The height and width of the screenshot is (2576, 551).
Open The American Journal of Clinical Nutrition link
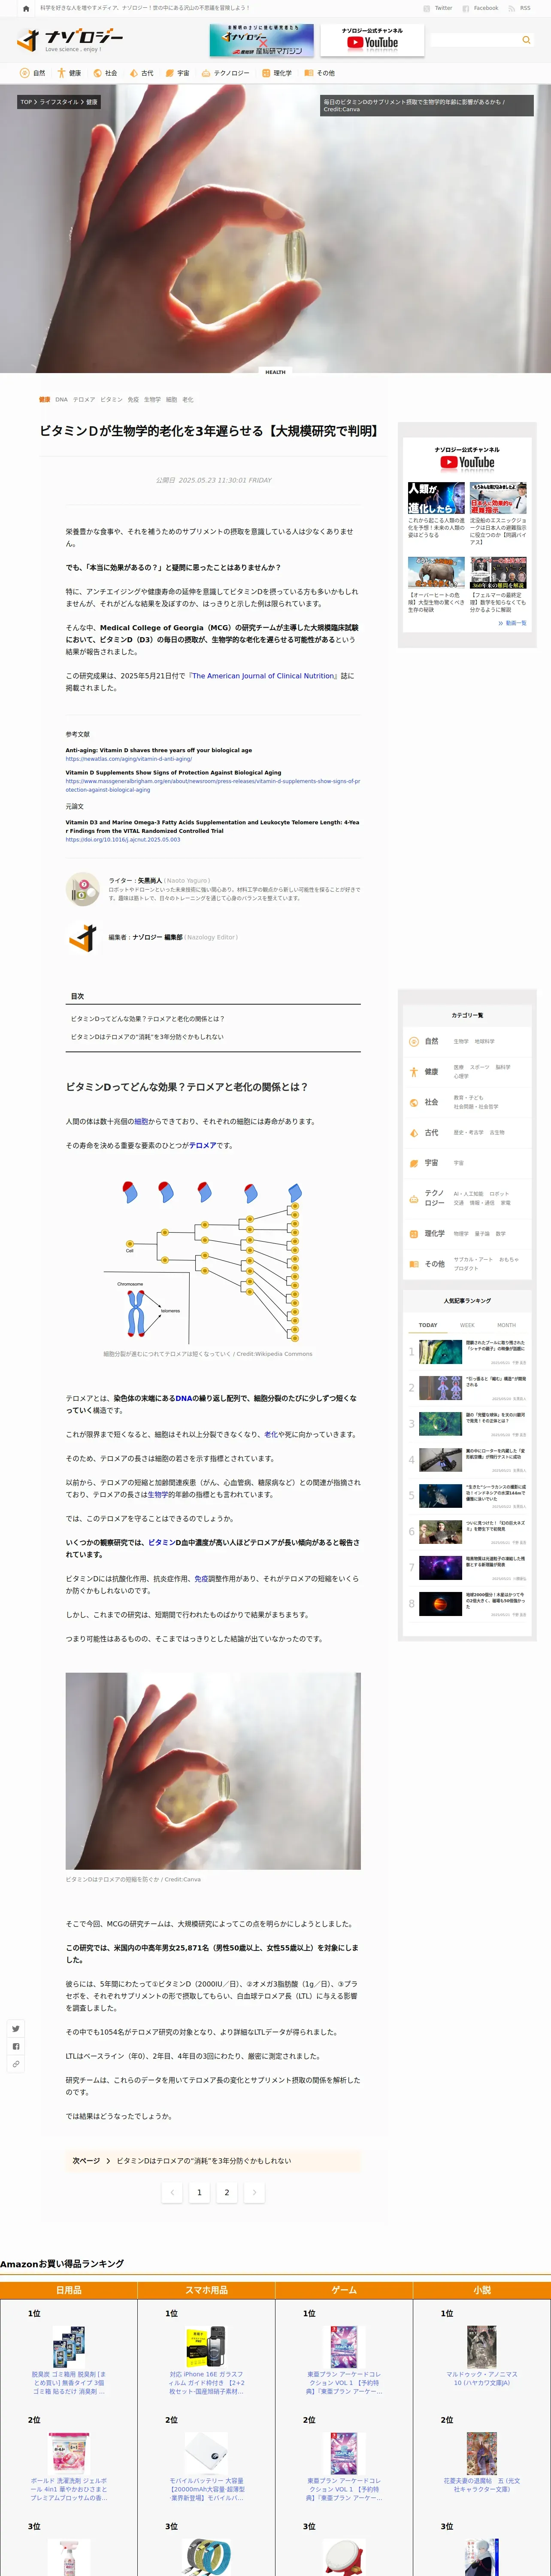(264, 676)
